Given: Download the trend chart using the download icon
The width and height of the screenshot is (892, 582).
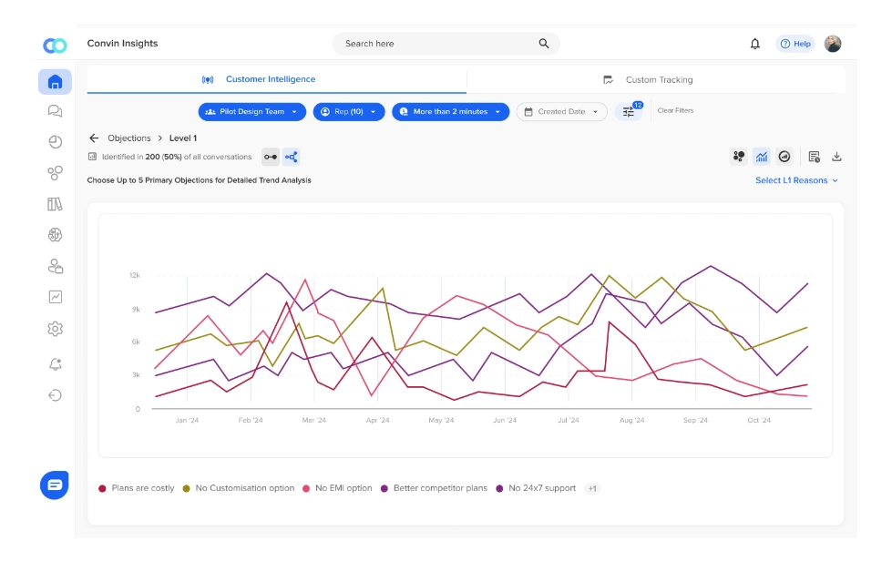Looking at the screenshot, I should (x=837, y=156).
